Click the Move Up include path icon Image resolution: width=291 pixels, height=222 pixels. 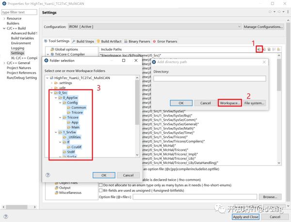tap(274, 49)
